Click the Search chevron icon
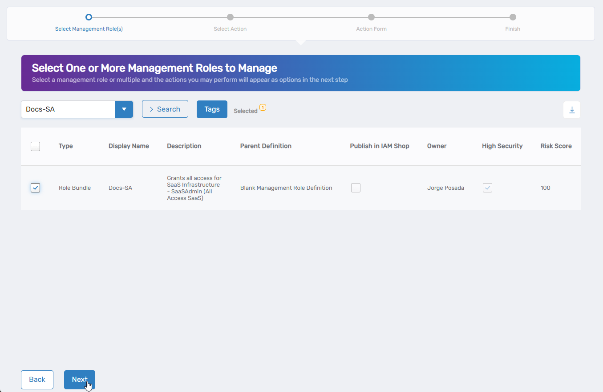The height and width of the screenshot is (392, 603). 151,109
